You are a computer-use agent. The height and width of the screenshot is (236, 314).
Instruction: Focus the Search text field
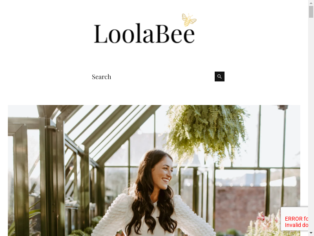tap(152, 77)
